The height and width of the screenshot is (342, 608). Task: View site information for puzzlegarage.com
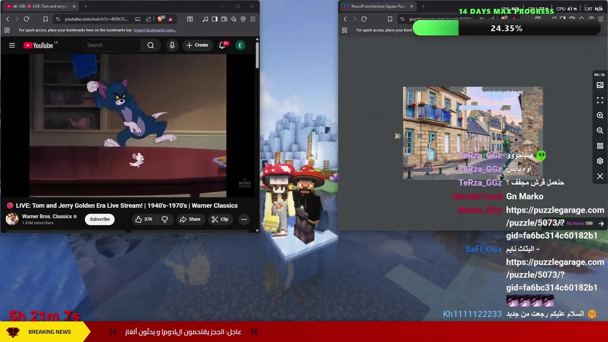click(402, 19)
